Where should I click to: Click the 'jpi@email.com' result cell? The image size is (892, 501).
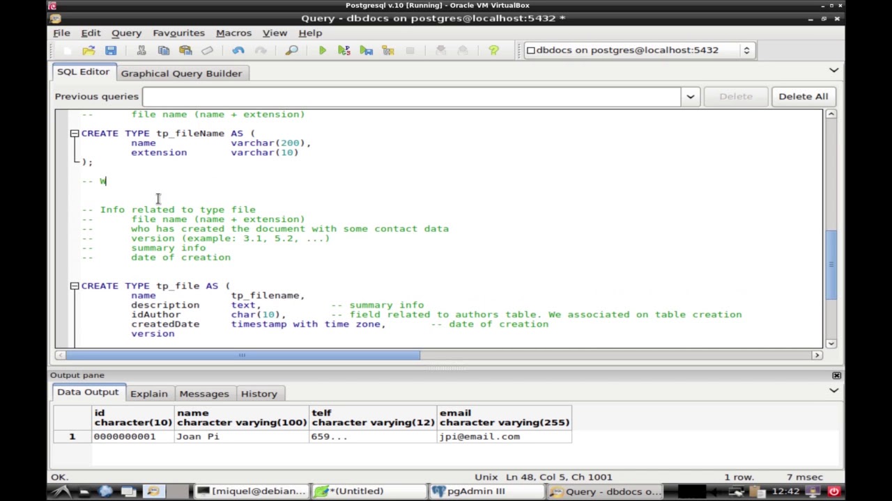504,436
